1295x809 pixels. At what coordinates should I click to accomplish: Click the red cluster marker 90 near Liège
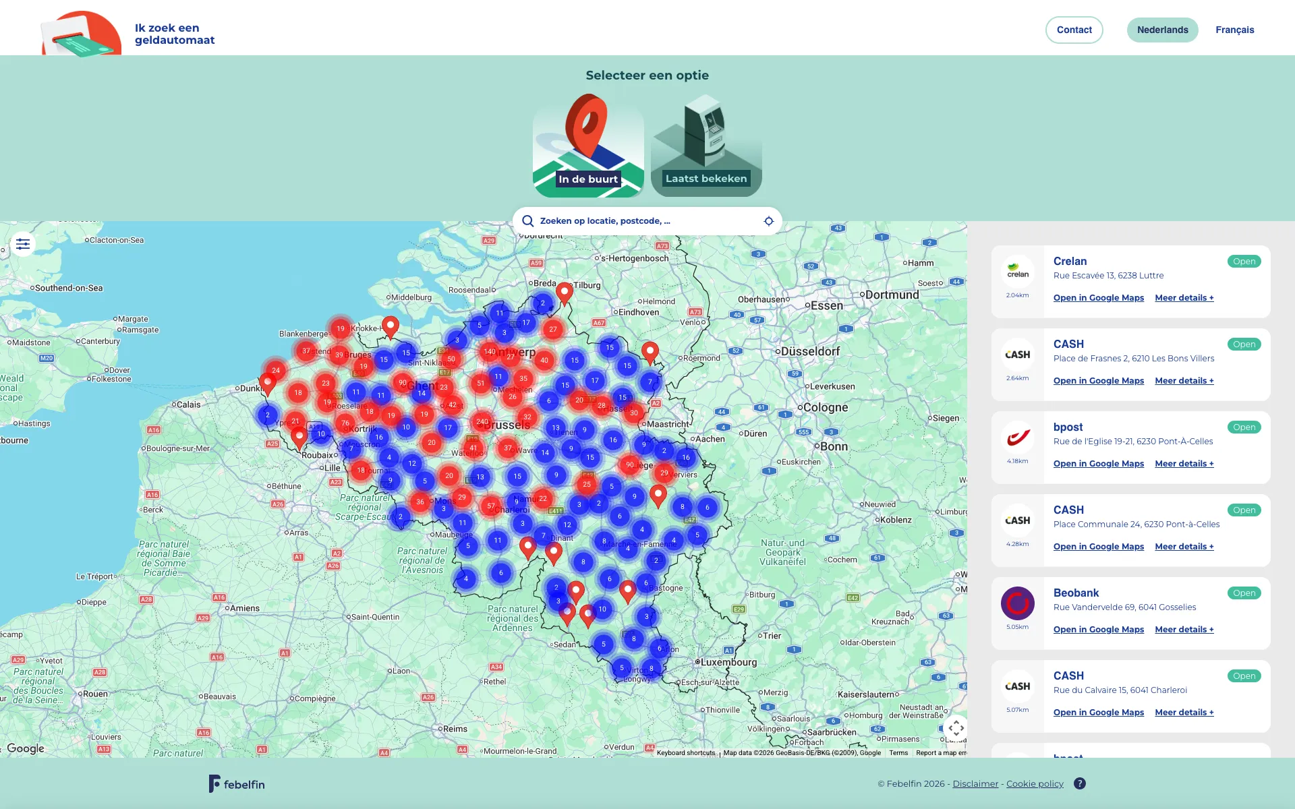click(630, 465)
